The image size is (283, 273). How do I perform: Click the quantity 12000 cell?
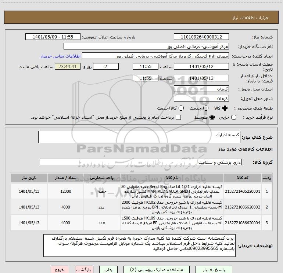click(66, 191)
